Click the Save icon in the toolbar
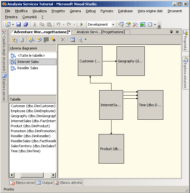 [x=19, y=24]
